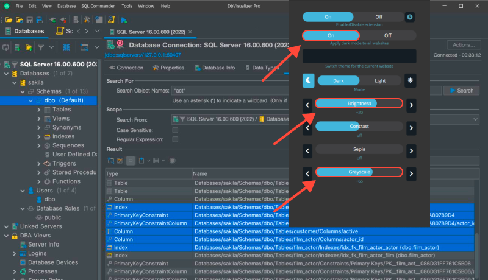This screenshot has height=280, width=488.
Task: Collapse the Schemas node
Action: coord(23,91)
